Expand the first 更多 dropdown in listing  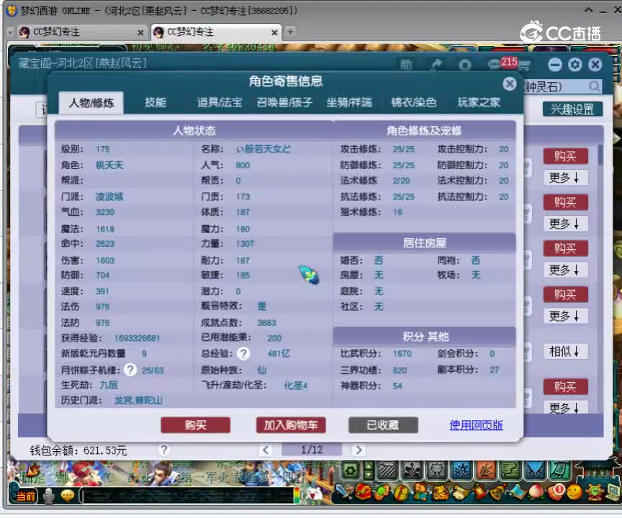click(x=565, y=178)
